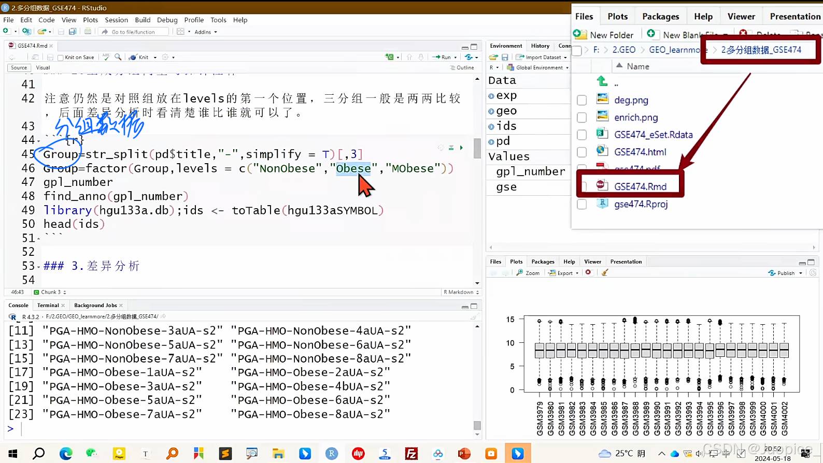Expand the exp data object
The width and height of the screenshot is (823, 463).
491,96
